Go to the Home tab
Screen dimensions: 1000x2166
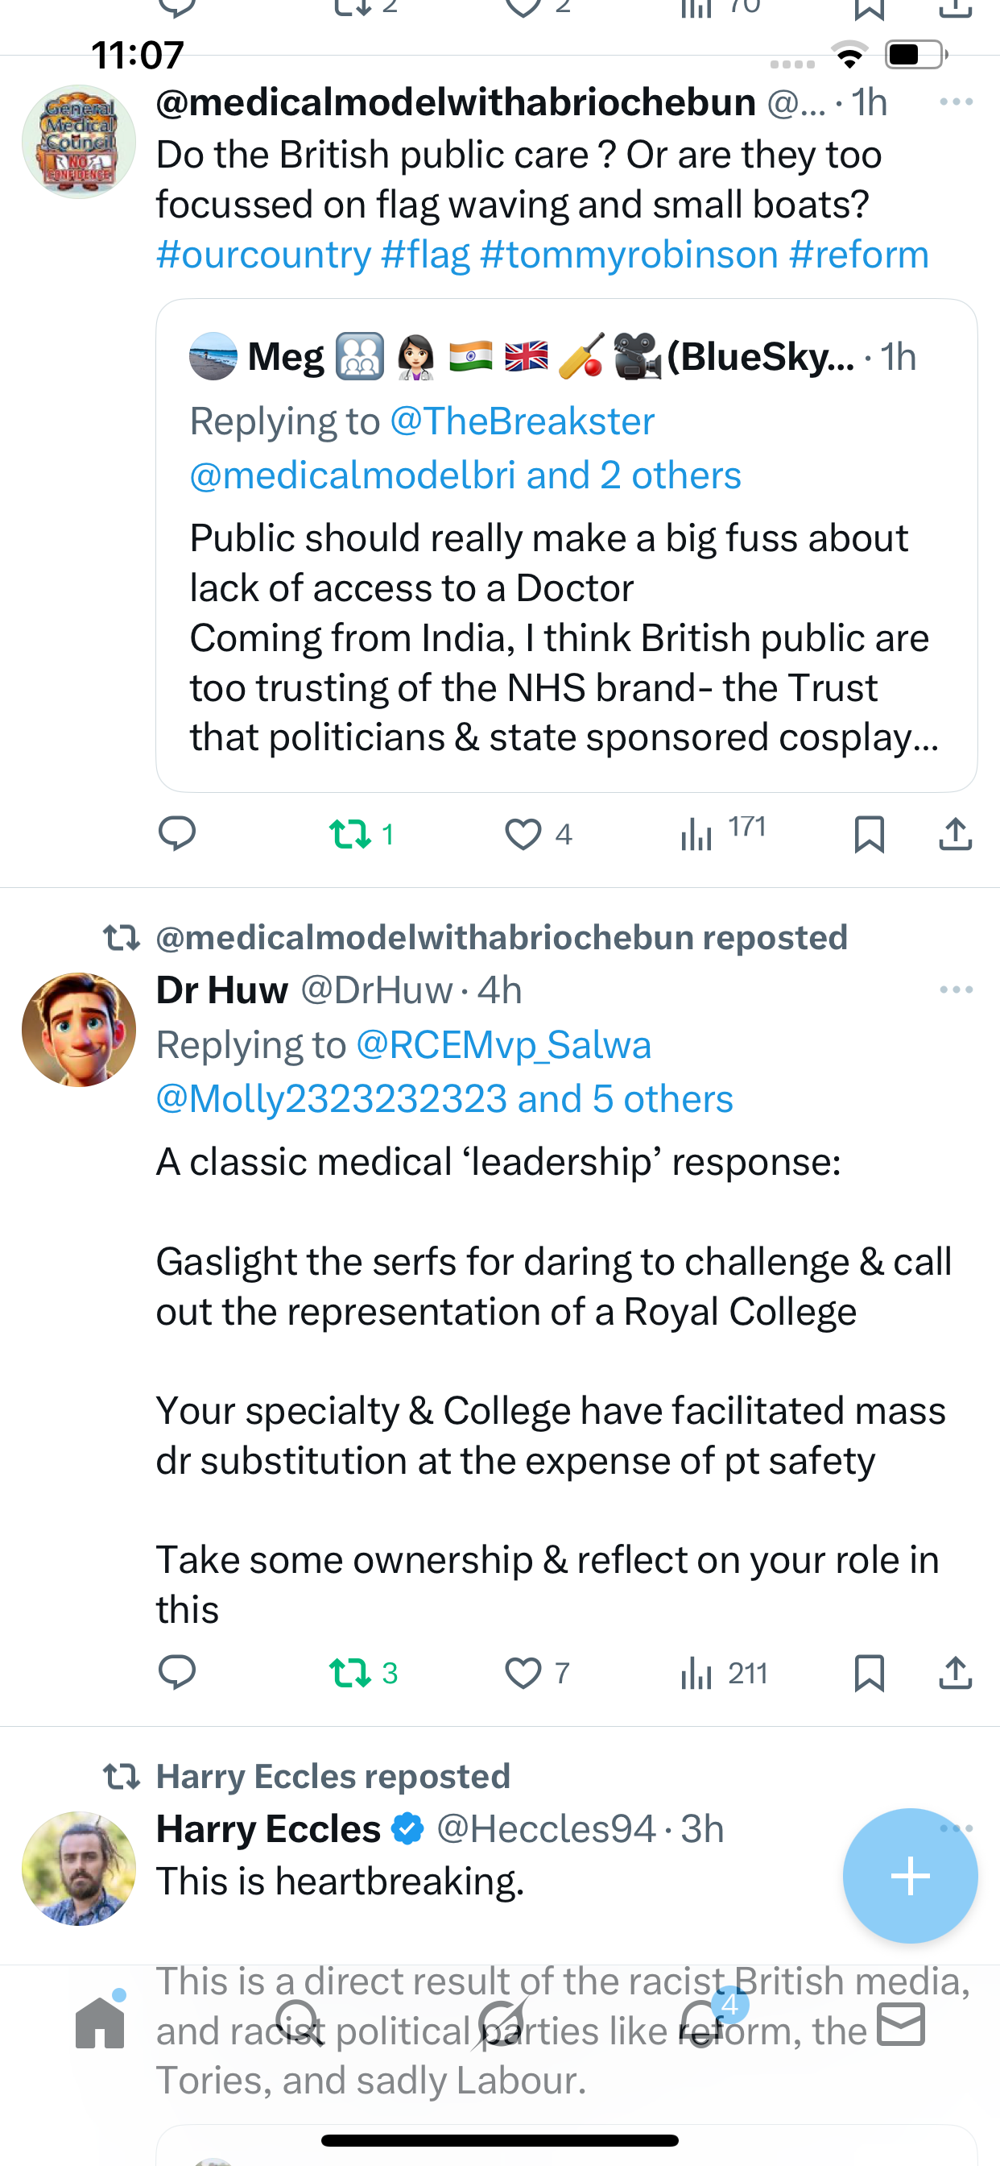(x=100, y=2023)
